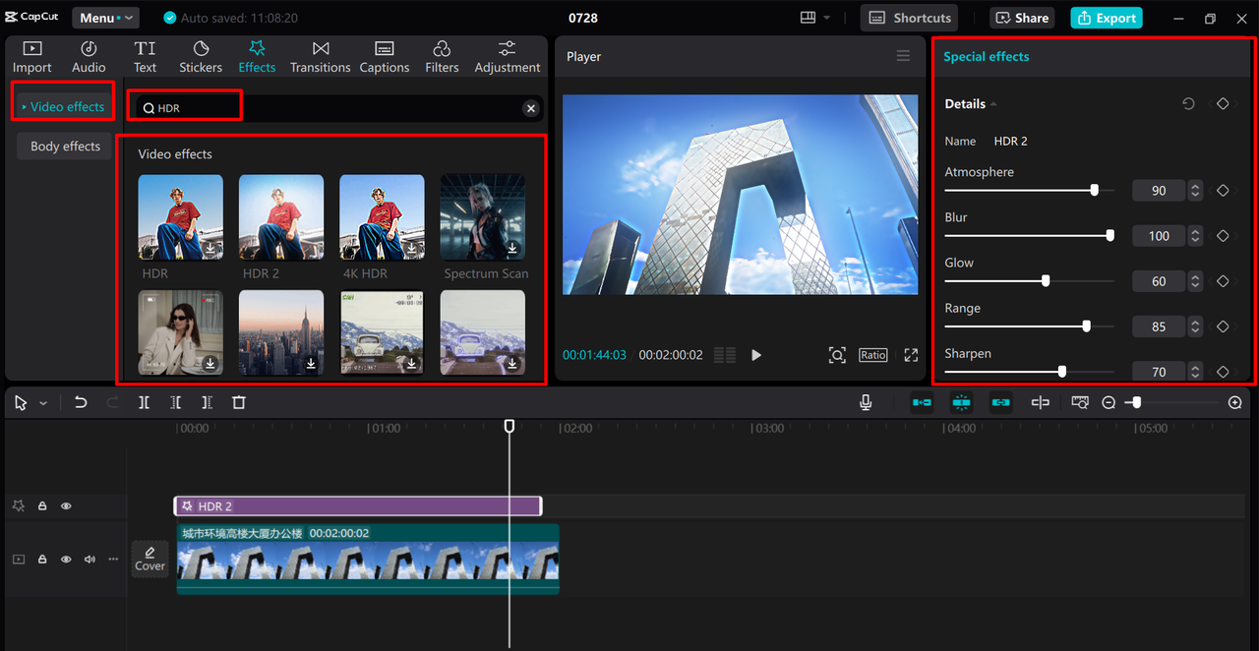The height and width of the screenshot is (651, 1259).
Task: Lock the effects track
Action: pos(42,505)
